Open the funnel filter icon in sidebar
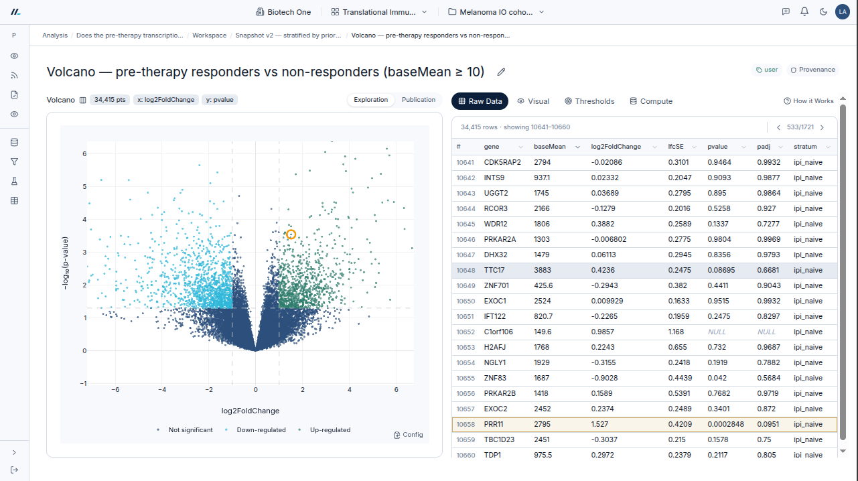The image size is (858, 481). (x=14, y=161)
